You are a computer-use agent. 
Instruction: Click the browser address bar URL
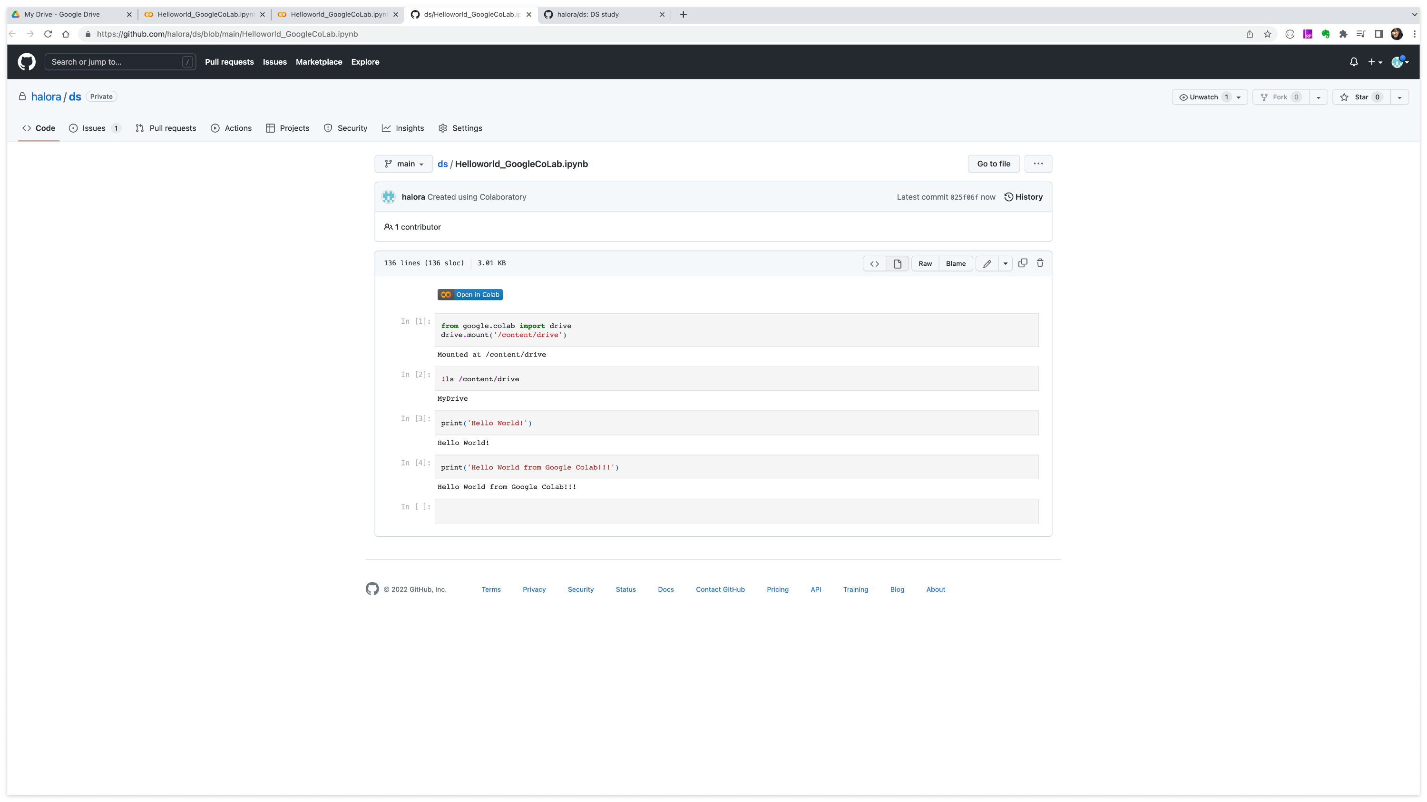(227, 34)
